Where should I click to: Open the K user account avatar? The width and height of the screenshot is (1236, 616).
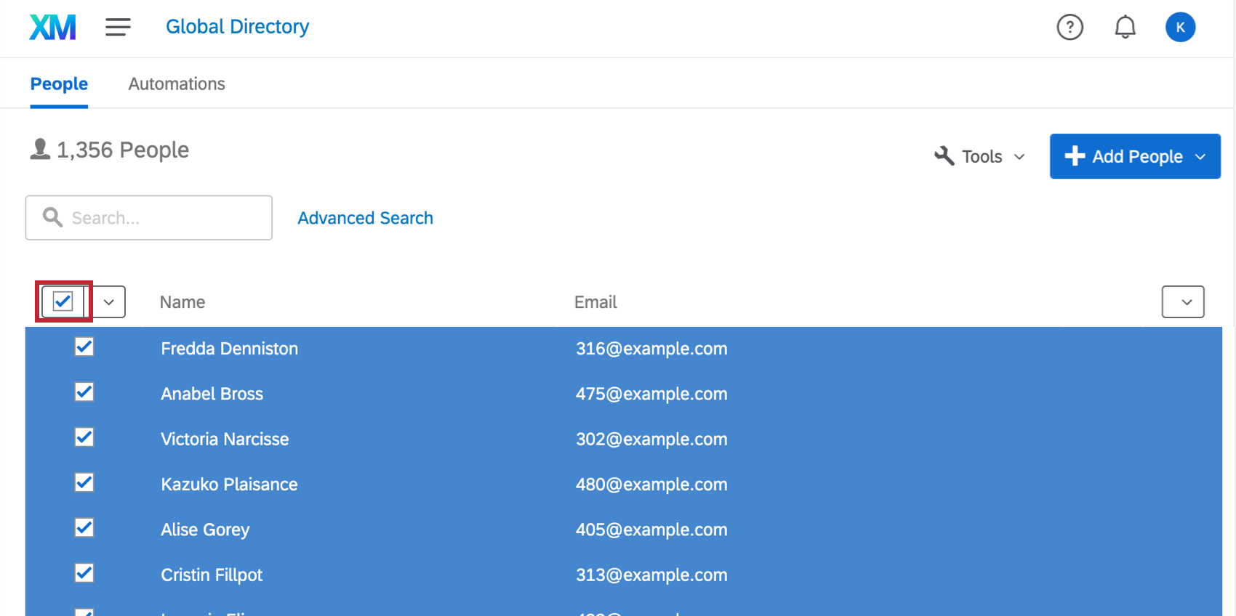(1180, 28)
